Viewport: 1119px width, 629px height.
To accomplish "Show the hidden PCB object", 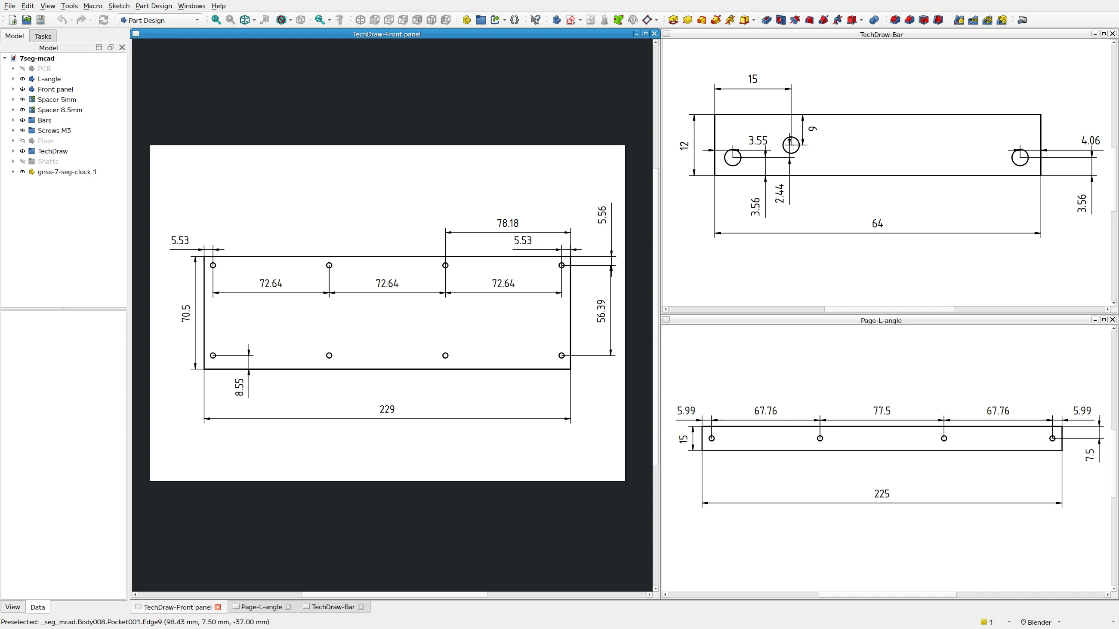I will [x=23, y=69].
